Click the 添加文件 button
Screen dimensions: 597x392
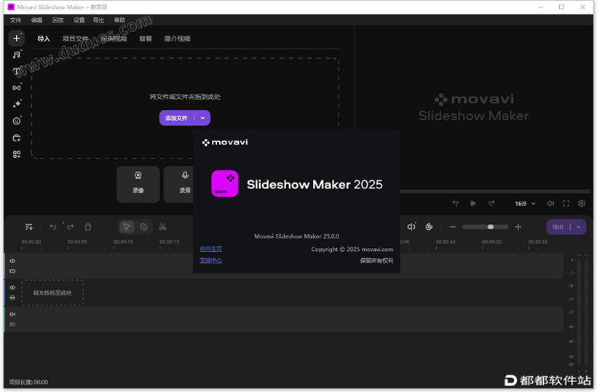[x=177, y=118]
